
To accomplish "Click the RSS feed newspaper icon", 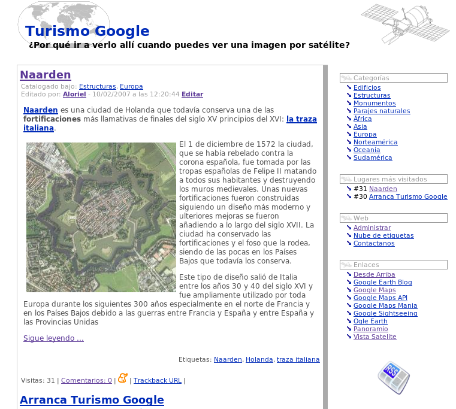I will pyautogui.click(x=394, y=378).
